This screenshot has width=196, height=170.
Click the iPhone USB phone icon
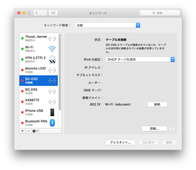(52, 112)
